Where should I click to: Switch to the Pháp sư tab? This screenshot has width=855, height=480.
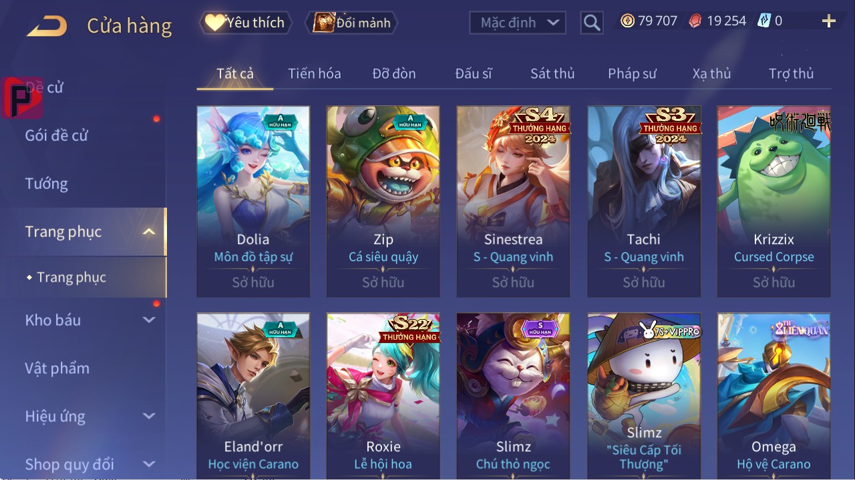pyautogui.click(x=632, y=73)
